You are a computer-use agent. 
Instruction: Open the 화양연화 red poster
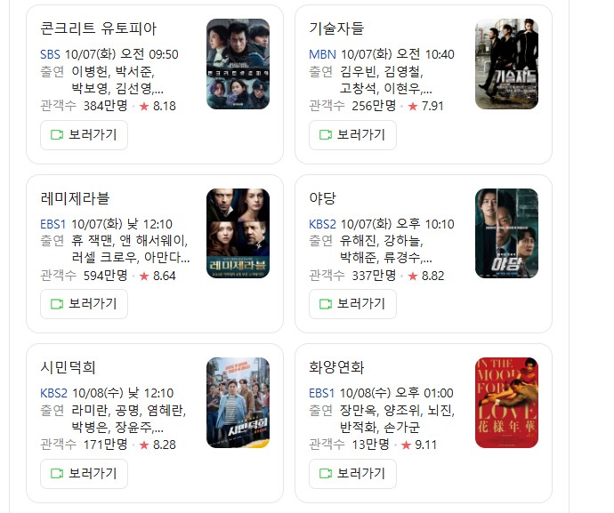[x=506, y=403]
